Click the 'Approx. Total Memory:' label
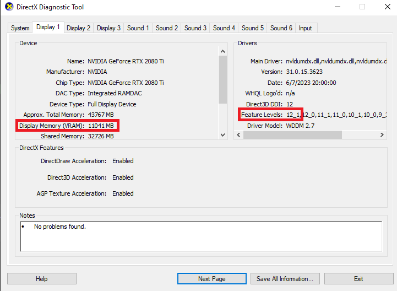Viewport: 397px width, 291px height. coord(54,115)
